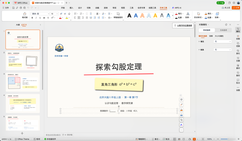Click the justify text alignment icon
The height and width of the screenshot is (141, 242).
coord(87,18)
